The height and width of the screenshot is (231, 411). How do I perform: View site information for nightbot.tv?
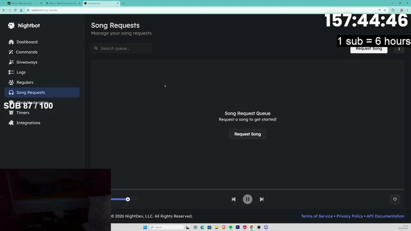click(x=28, y=10)
